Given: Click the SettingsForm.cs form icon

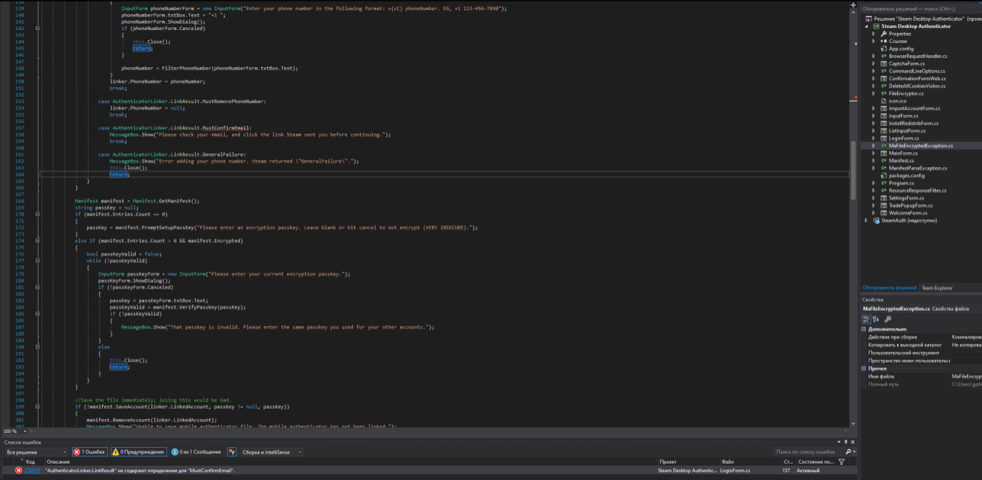Looking at the screenshot, I should (x=883, y=198).
